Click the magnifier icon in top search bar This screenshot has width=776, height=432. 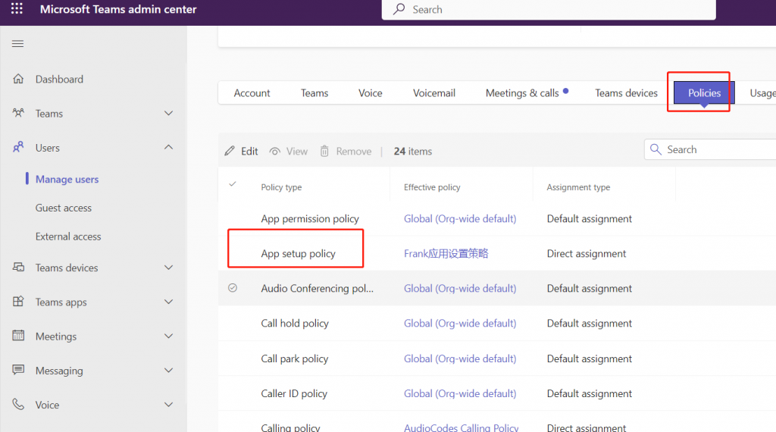399,9
